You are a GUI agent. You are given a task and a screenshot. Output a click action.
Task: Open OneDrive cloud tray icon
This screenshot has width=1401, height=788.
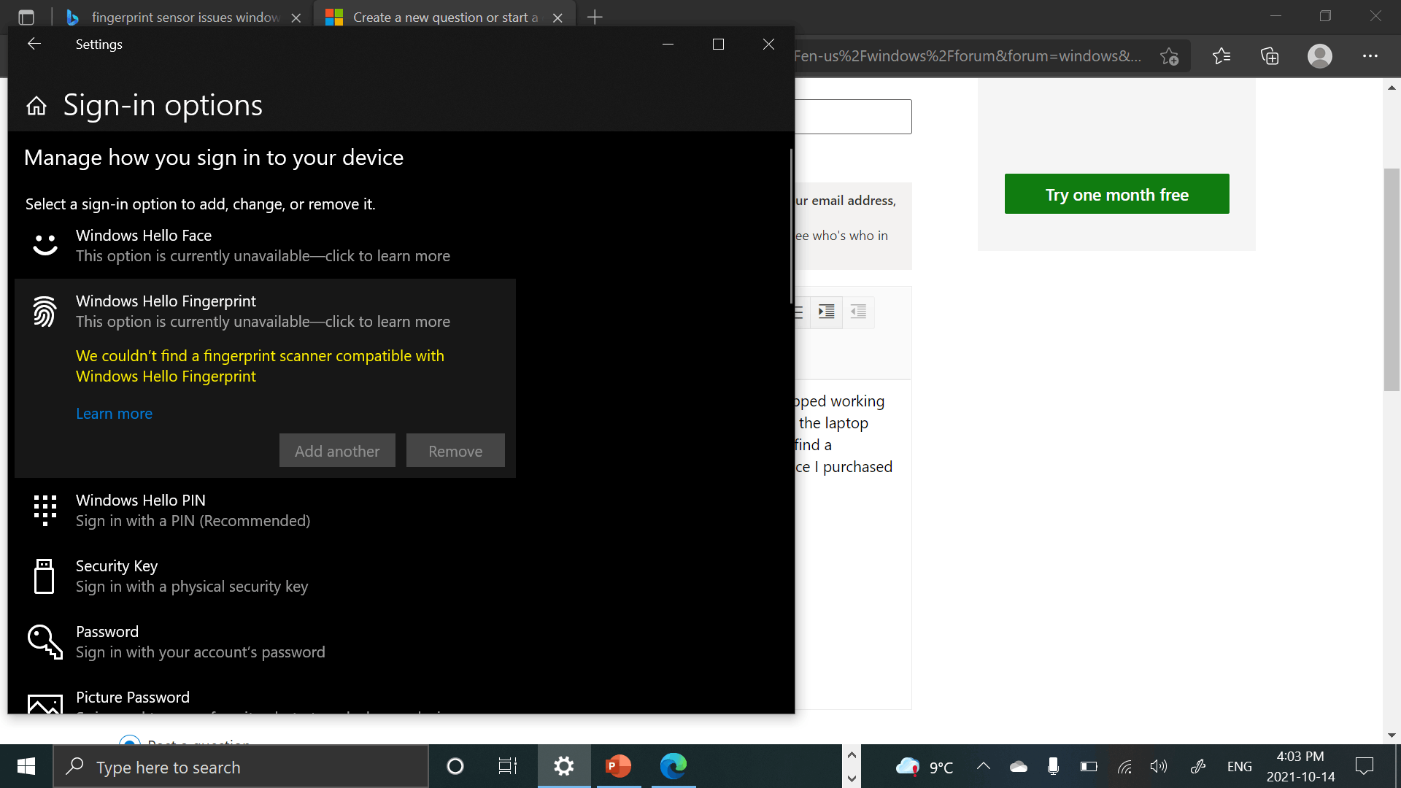1018,767
